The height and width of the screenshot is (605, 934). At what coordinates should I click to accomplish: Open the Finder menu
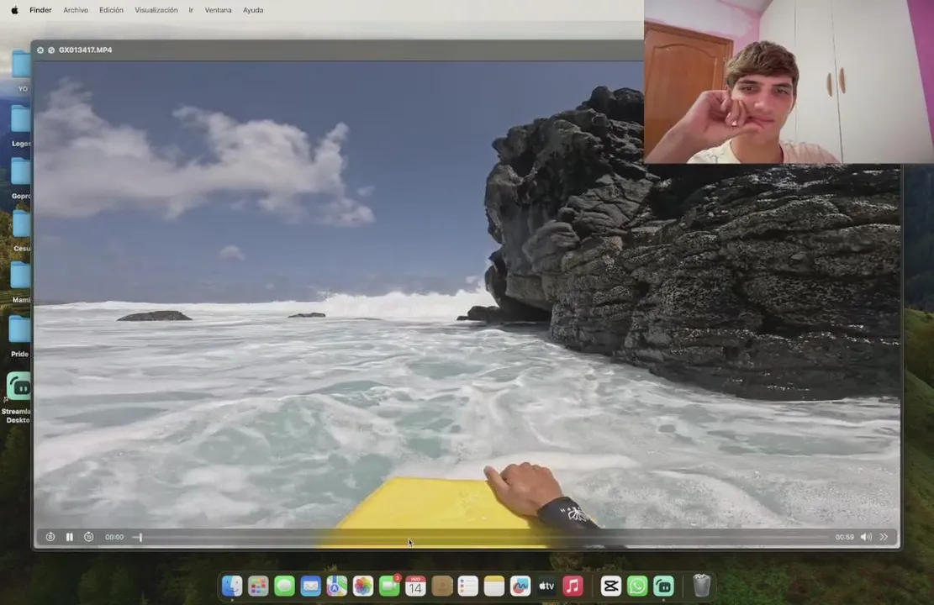click(x=40, y=10)
